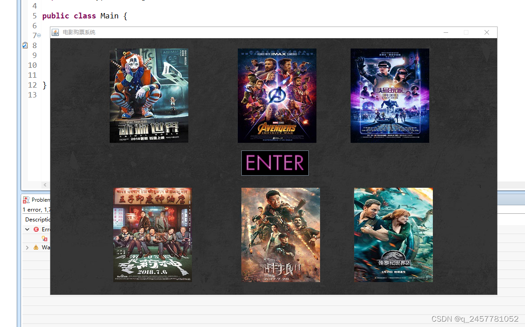Click the editor's horizontal scrollbar left arrow
Screen dimensions: 525x327
45,185
